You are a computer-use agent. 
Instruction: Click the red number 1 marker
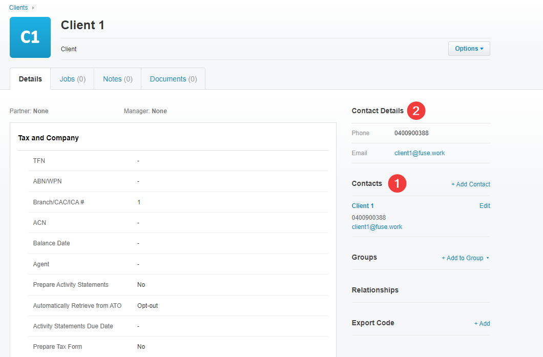pyautogui.click(x=397, y=183)
